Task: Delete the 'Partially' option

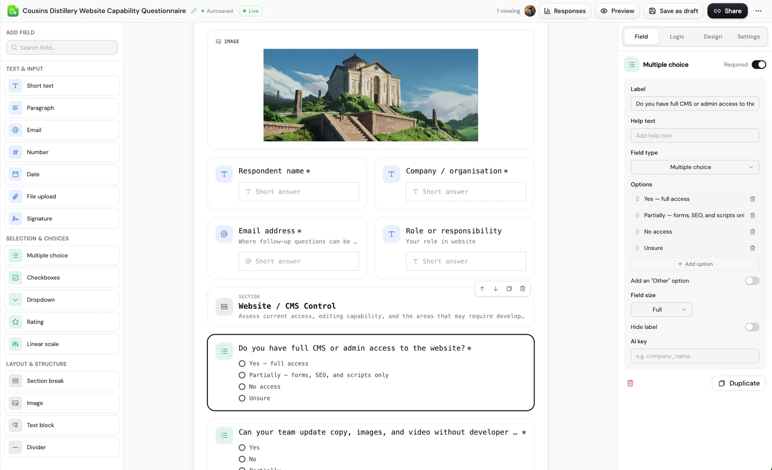Action: (753, 215)
